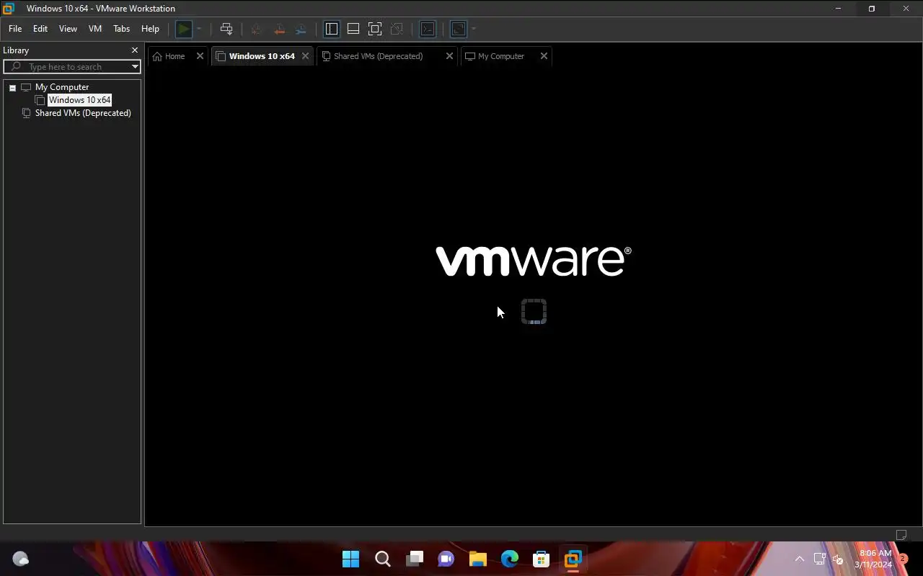Open the Tabs menu
Viewport: 923px width, 576px height.
click(x=122, y=29)
